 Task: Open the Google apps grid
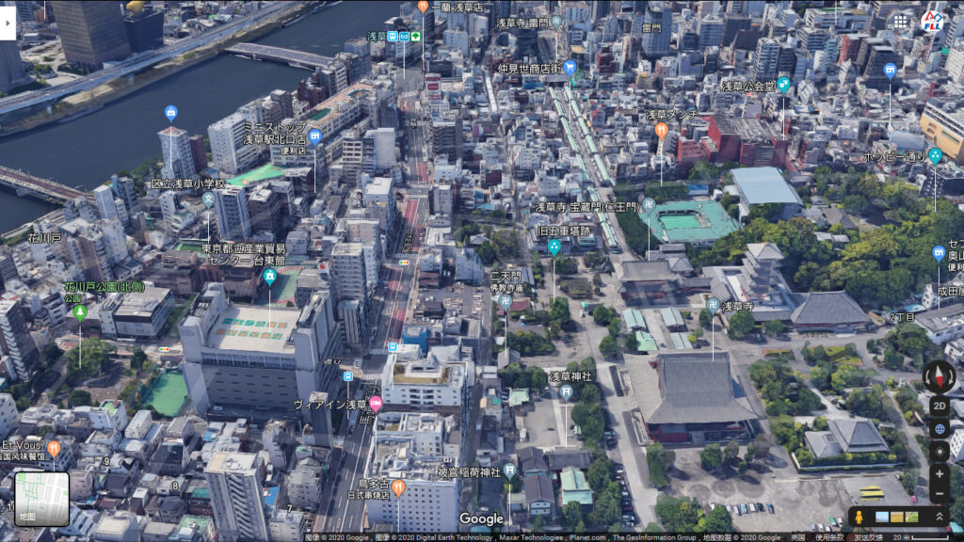(901, 22)
